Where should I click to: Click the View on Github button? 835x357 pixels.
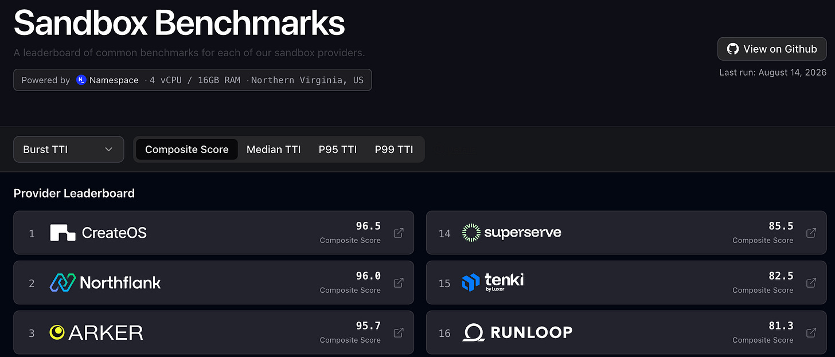(772, 49)
